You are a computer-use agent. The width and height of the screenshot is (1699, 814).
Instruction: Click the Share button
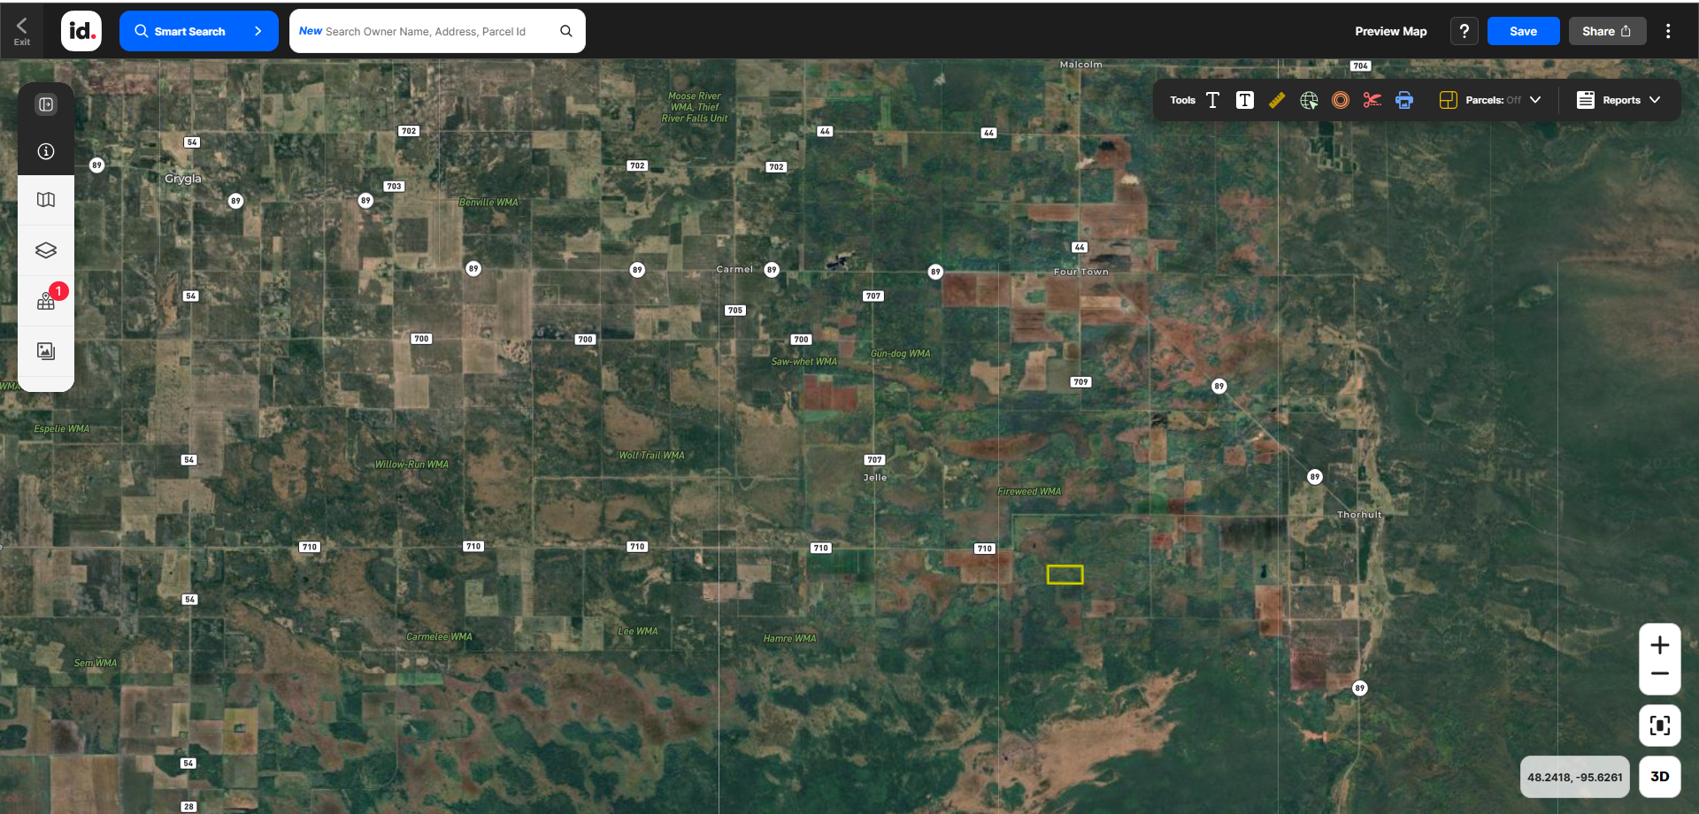click(x=1606, y=31)
